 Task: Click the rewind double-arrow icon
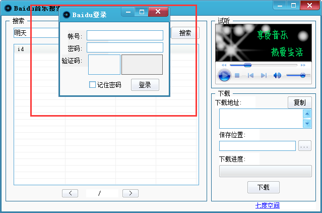(x=224, y=65)
